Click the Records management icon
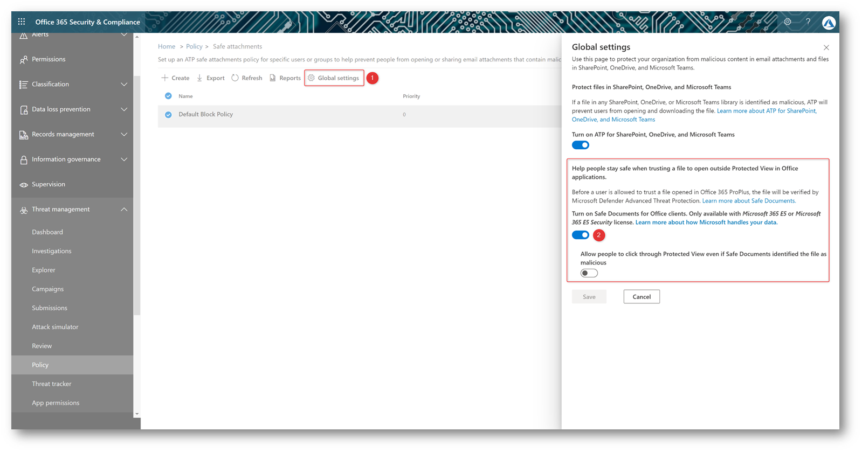Viewport: 862px width, 452px height. tap(23, 135)
